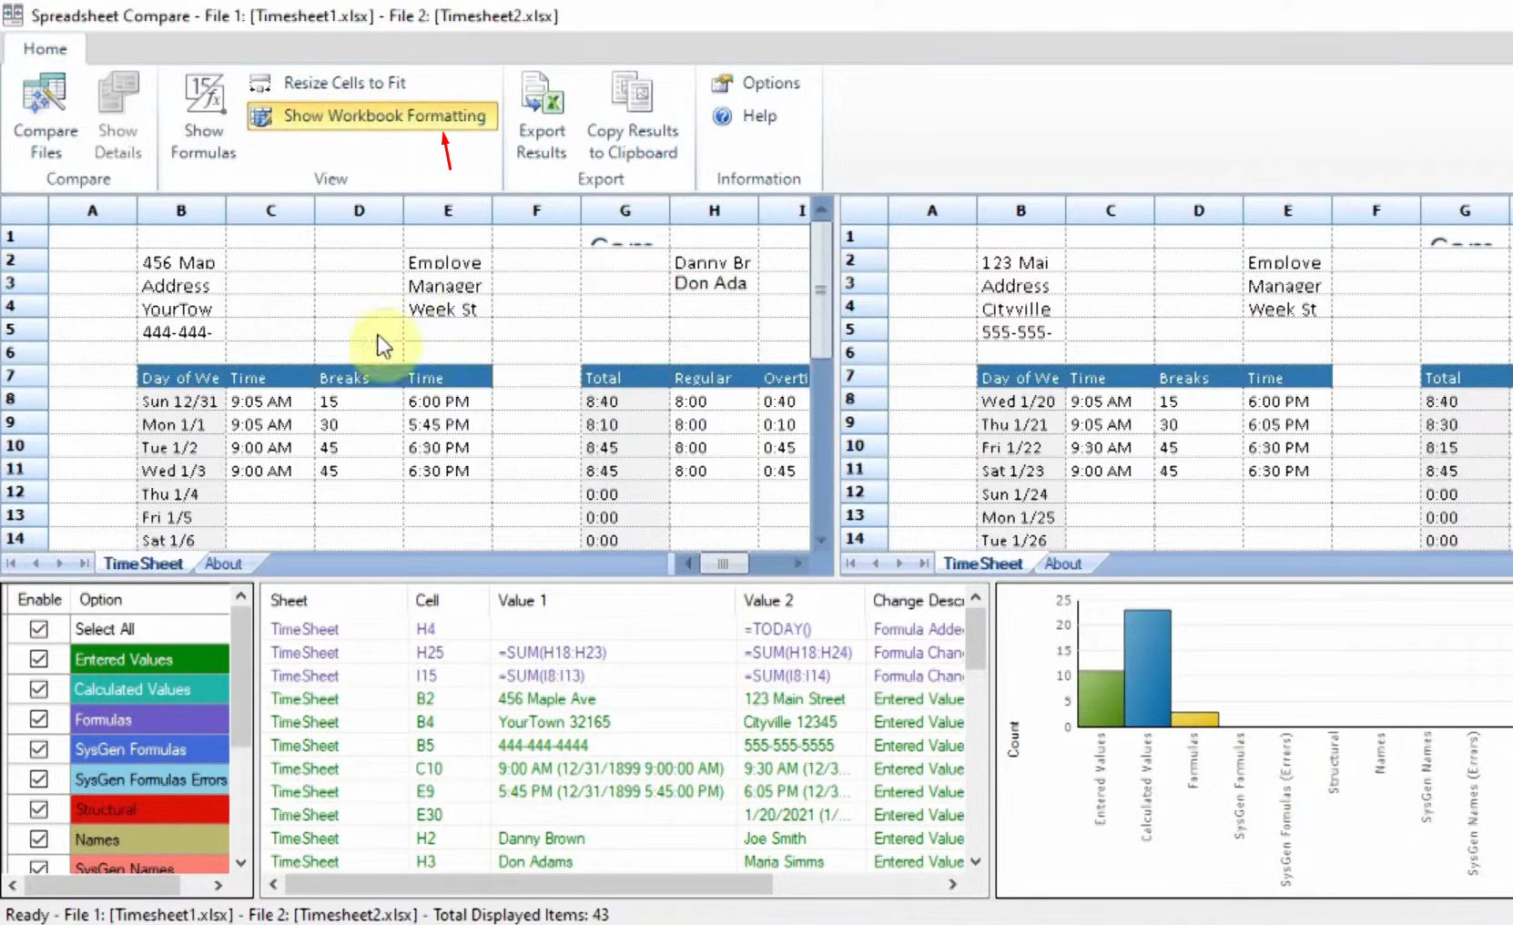This screenshot has width=1513, height=925.
Task: Click the left grid's horizontal scroll right arrow
Action: (x=798, y=564)
